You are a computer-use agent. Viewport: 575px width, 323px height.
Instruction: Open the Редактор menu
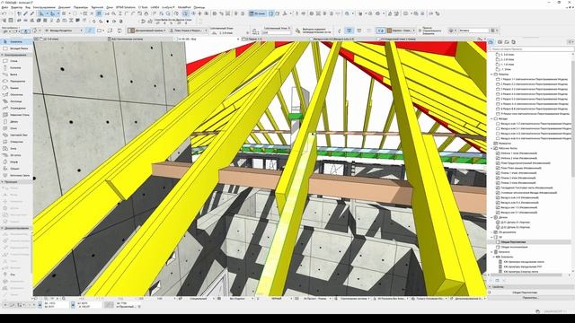[16, 7]
